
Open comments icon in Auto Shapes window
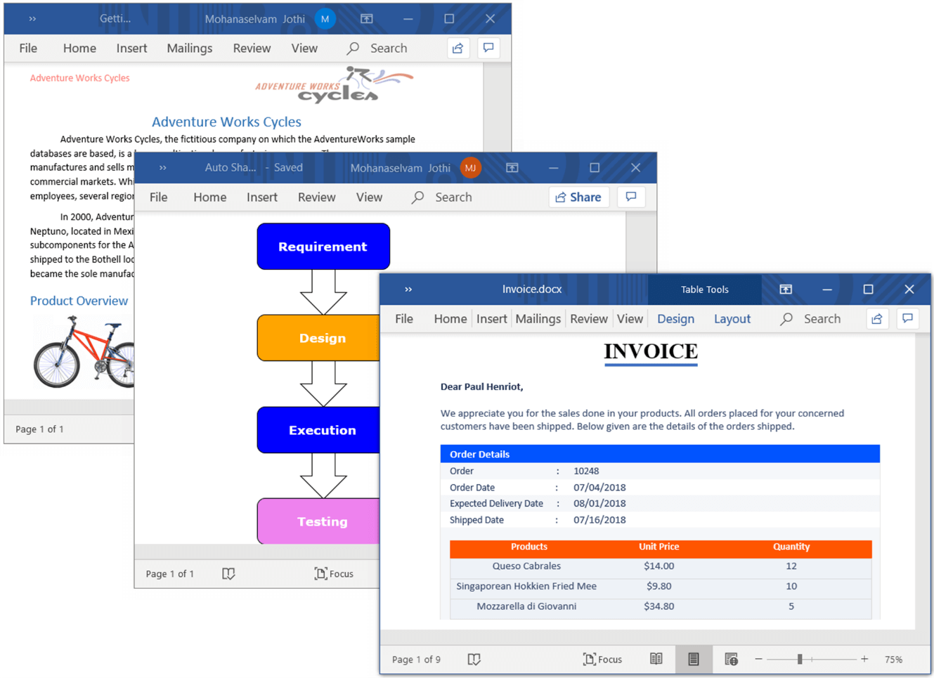[631, 197]
